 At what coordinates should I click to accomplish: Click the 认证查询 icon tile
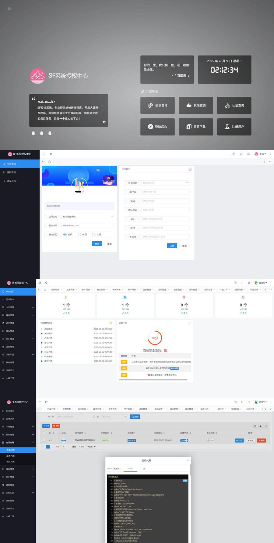coord(234,106)
